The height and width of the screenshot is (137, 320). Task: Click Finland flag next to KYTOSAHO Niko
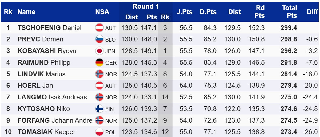click(99, 109)
